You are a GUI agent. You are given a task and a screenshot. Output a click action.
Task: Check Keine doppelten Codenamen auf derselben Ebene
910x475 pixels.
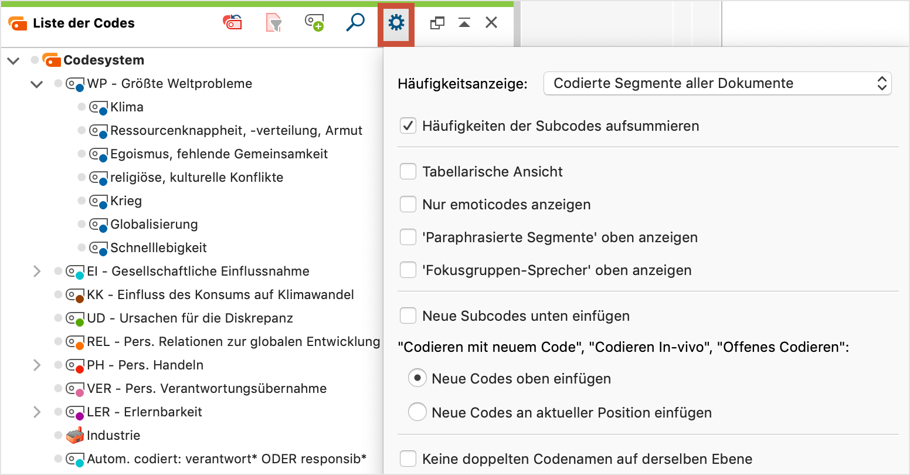coord(408,459)
